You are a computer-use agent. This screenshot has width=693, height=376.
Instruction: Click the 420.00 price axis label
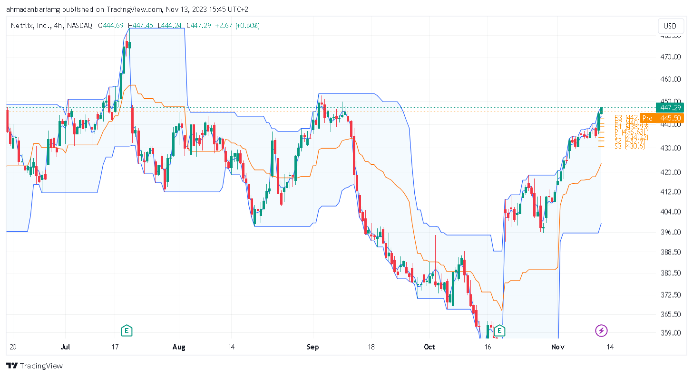point(671,172)
